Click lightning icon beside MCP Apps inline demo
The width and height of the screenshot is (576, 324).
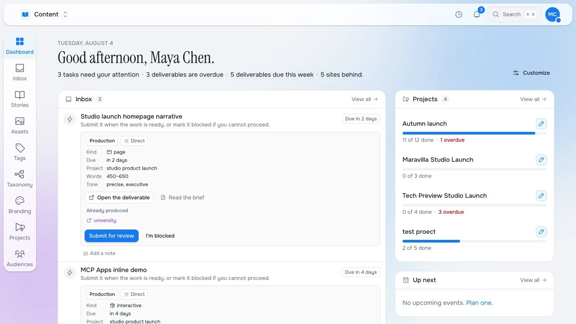[70, 273]
